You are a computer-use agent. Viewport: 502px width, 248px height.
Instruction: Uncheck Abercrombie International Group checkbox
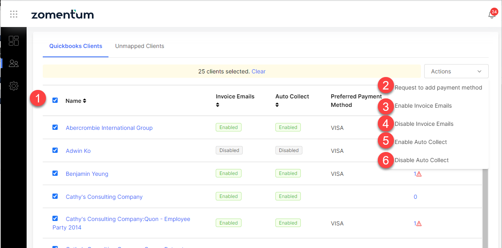coord(55,127)
